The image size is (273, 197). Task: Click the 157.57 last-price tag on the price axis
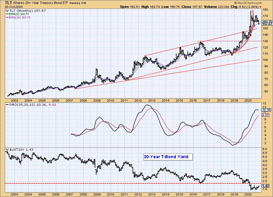pos(267,24)
